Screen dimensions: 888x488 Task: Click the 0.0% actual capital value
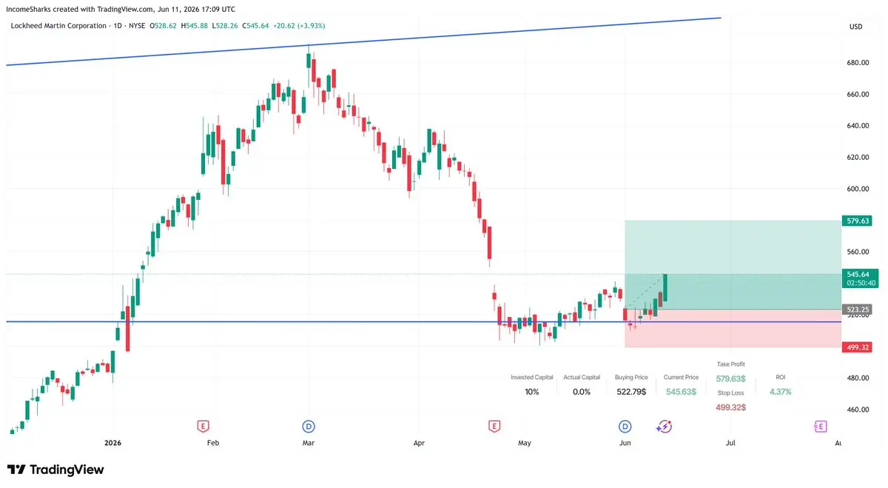coord(582,392)
